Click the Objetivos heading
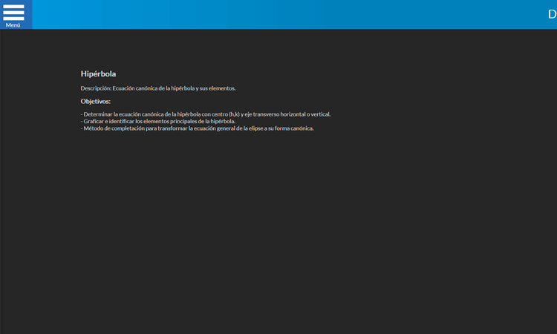The height and width of the screenshot is (334, 557). point(95,102)
